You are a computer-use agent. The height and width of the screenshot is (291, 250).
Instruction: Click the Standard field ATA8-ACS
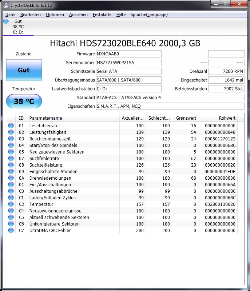coord(170,97)
